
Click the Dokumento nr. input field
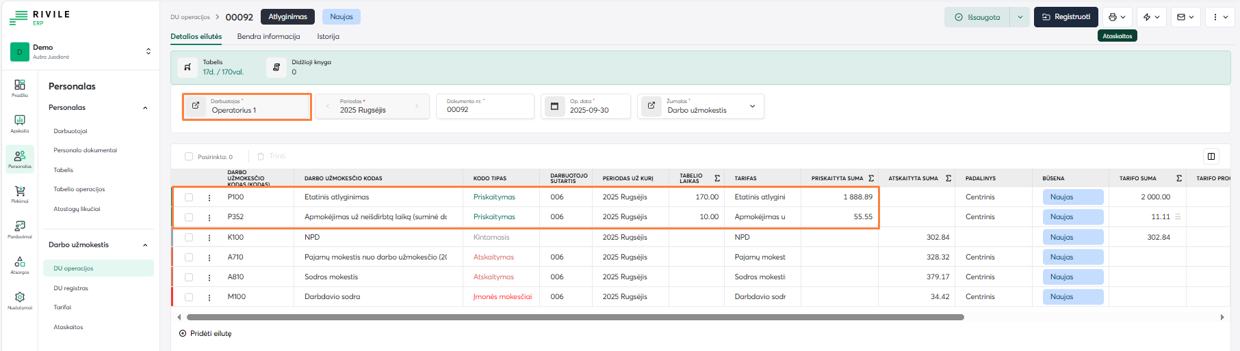click(485, 109)
